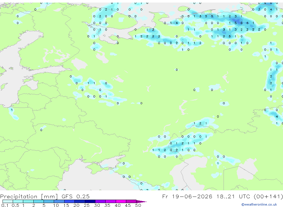Click the 'GFS 0.25' model label
This screenshot has height=207, width=283.
(x=76, y=196)
